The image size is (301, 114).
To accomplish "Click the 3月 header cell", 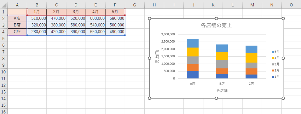I will point(76,12).
